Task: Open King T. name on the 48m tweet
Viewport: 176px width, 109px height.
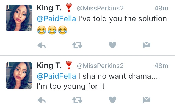Action: click(x=49, y=66)
